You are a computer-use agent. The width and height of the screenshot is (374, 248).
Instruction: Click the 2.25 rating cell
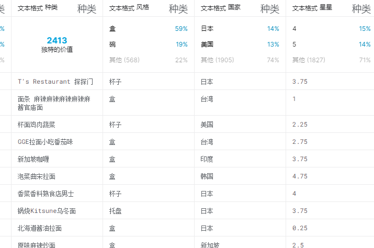(300, 125)
